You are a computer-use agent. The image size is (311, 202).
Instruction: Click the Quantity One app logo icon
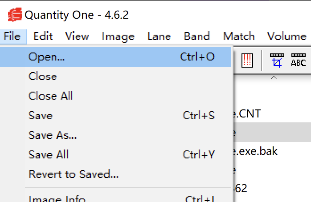click(15, 15)
